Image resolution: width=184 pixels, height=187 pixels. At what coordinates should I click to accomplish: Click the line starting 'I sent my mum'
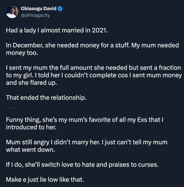point(93,68)
